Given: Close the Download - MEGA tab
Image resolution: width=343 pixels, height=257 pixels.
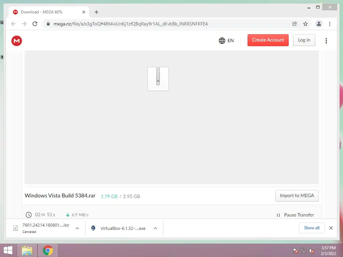Looking at the screenshot, I should pyautogui.click(x=83, y=12).
